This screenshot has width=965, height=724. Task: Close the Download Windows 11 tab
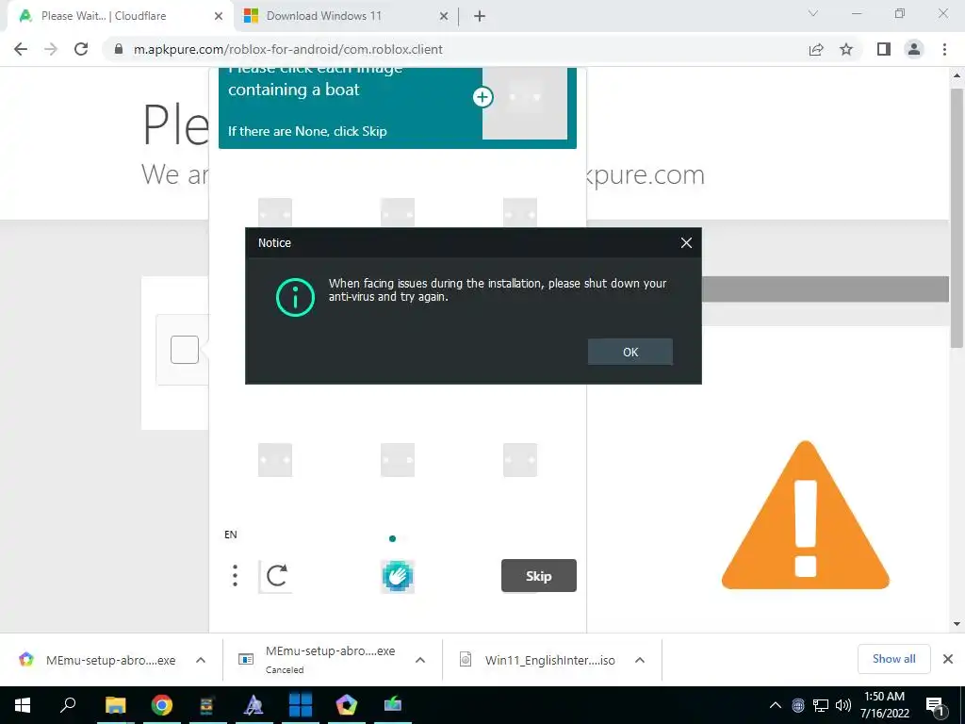tap(443, 17)
